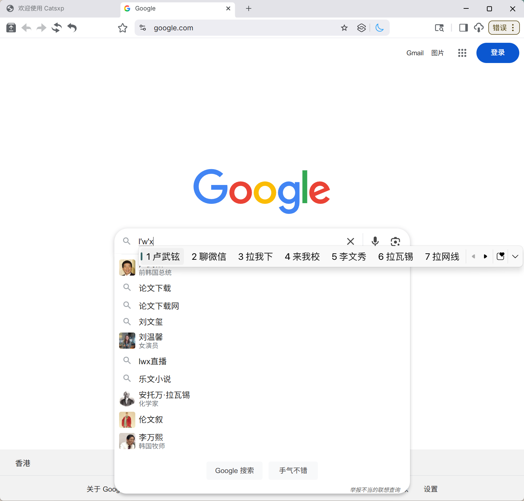The height and width of the screenshot is (501, 524).
Task: Click the Lavoisier portrait thumbnail
Action: coord(127,399)
